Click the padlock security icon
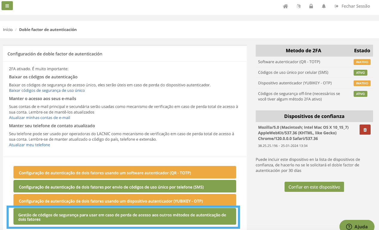379x230 pixels. click(311, 6)
